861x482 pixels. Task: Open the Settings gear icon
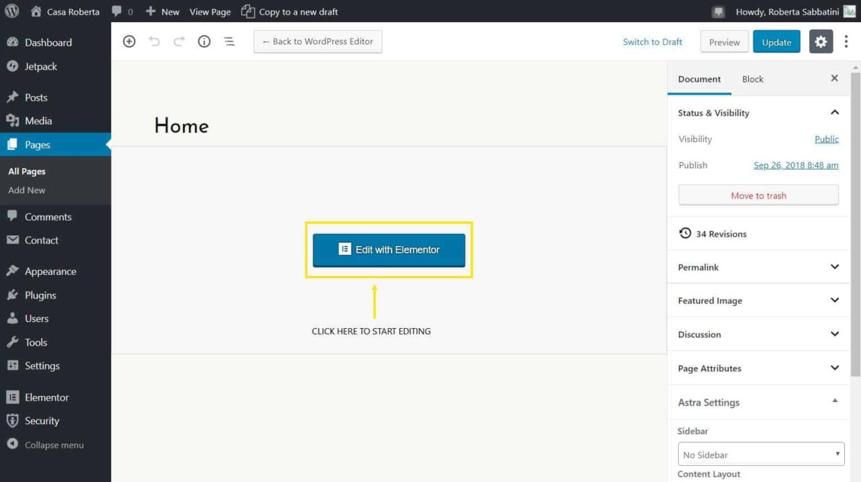click(x=821, y=41)
